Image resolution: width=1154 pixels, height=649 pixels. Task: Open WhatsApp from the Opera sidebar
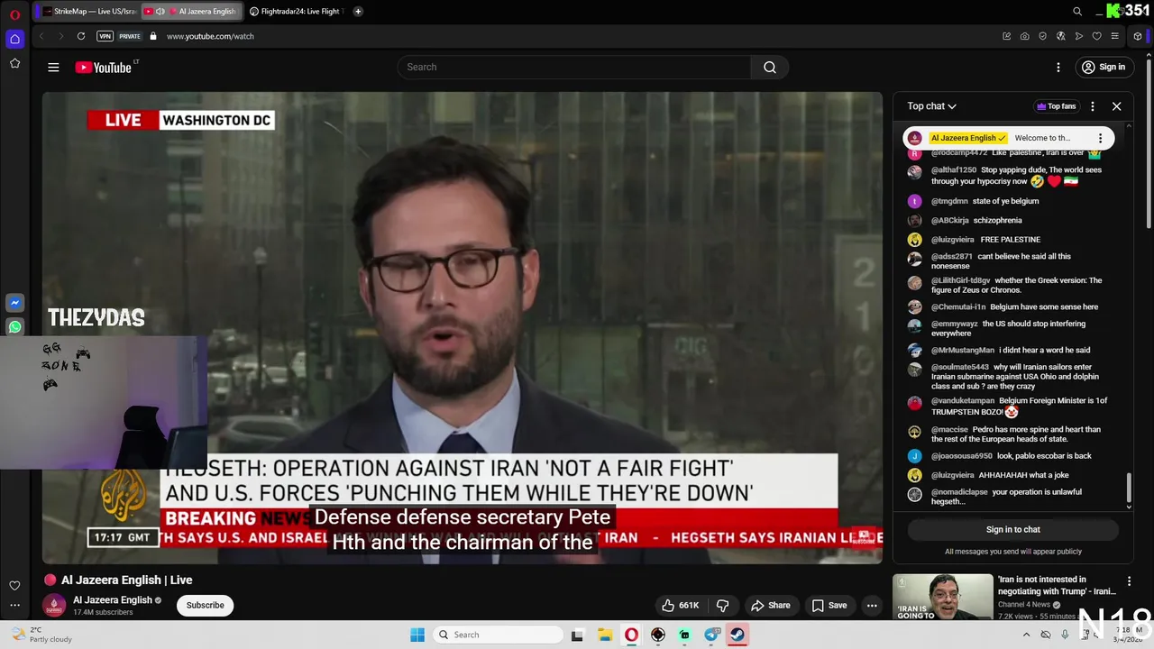click(x=14, y=327)
